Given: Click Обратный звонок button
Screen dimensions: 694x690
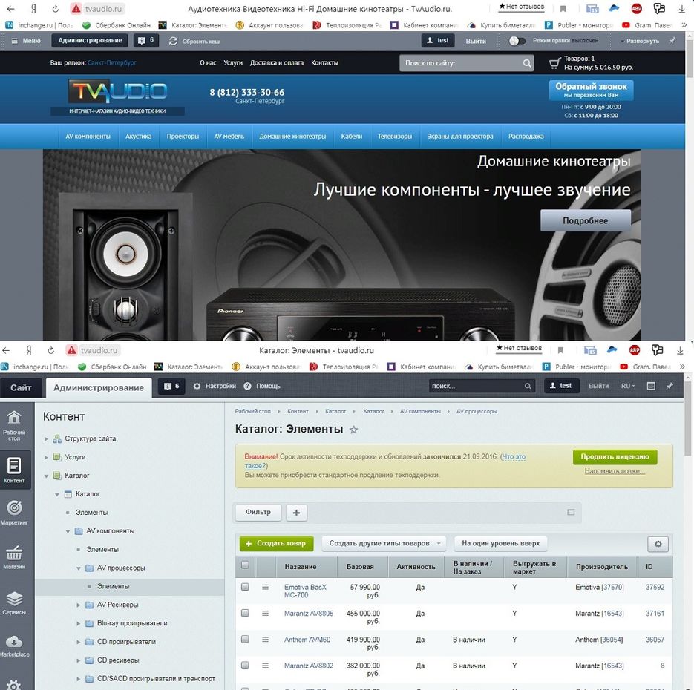Looking at the screenshot, I should point(591,91).
